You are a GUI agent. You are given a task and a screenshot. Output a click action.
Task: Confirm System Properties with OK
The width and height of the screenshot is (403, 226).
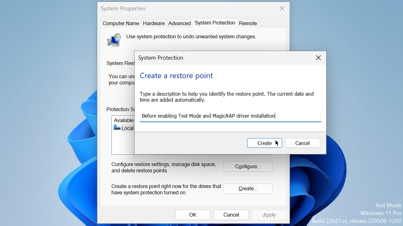(193, 215)
